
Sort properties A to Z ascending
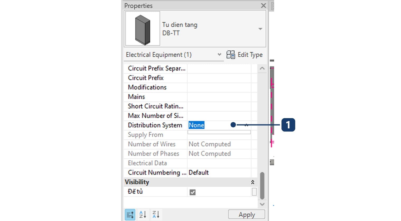143,215
